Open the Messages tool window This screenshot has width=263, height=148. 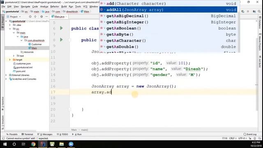point(45,134)
